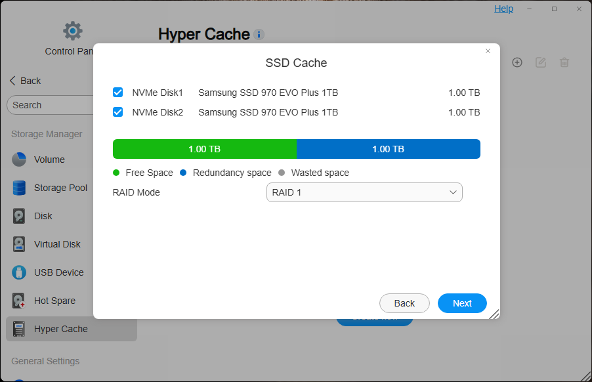
Task: Click the Search input field
Action: tap(53, 105)
